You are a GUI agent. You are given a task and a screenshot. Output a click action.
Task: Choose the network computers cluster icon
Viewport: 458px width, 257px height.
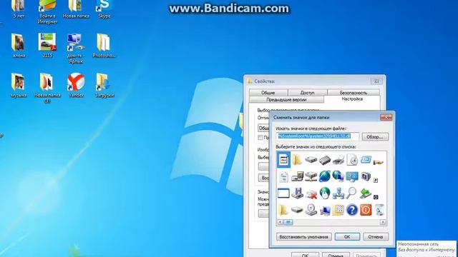[x=338, y=193]
